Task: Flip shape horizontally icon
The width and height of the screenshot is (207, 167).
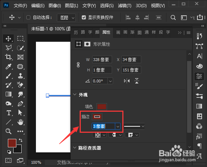Action: (x=127, y=81)
